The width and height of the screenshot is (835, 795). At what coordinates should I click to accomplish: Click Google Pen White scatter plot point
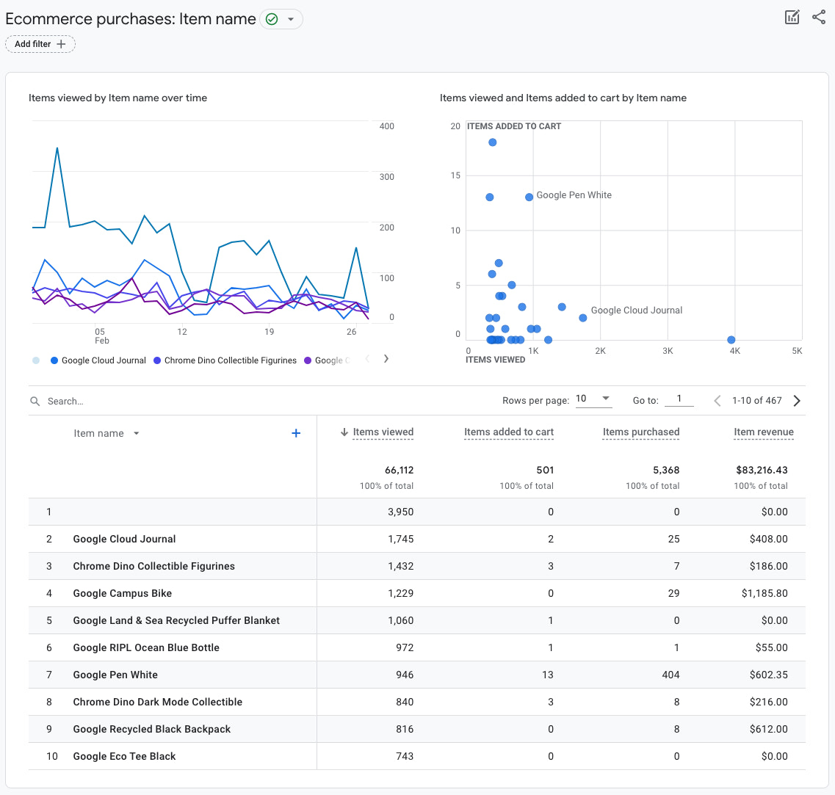529,197
